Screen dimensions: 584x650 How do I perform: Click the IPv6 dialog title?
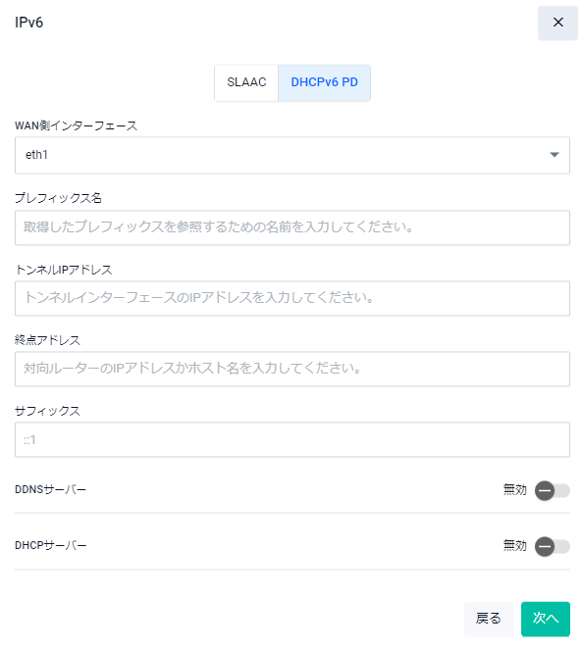tap(29, 23)
